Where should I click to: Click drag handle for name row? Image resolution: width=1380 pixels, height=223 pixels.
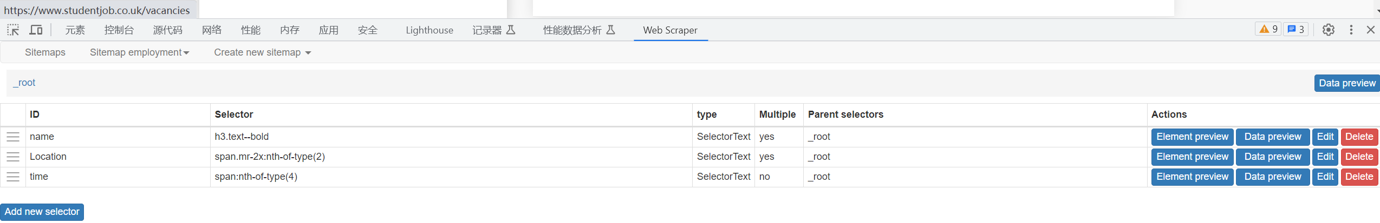13,137
